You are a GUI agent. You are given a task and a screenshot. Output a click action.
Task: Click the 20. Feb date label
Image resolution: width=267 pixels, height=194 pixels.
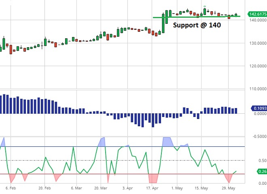(44, 188)
